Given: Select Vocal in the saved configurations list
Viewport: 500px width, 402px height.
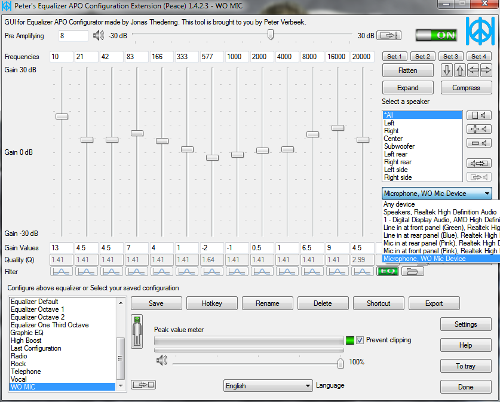Looking at the screenshot, I should tap(19, 379).
